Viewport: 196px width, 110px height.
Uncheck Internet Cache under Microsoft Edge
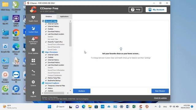[x=46, y=24]
